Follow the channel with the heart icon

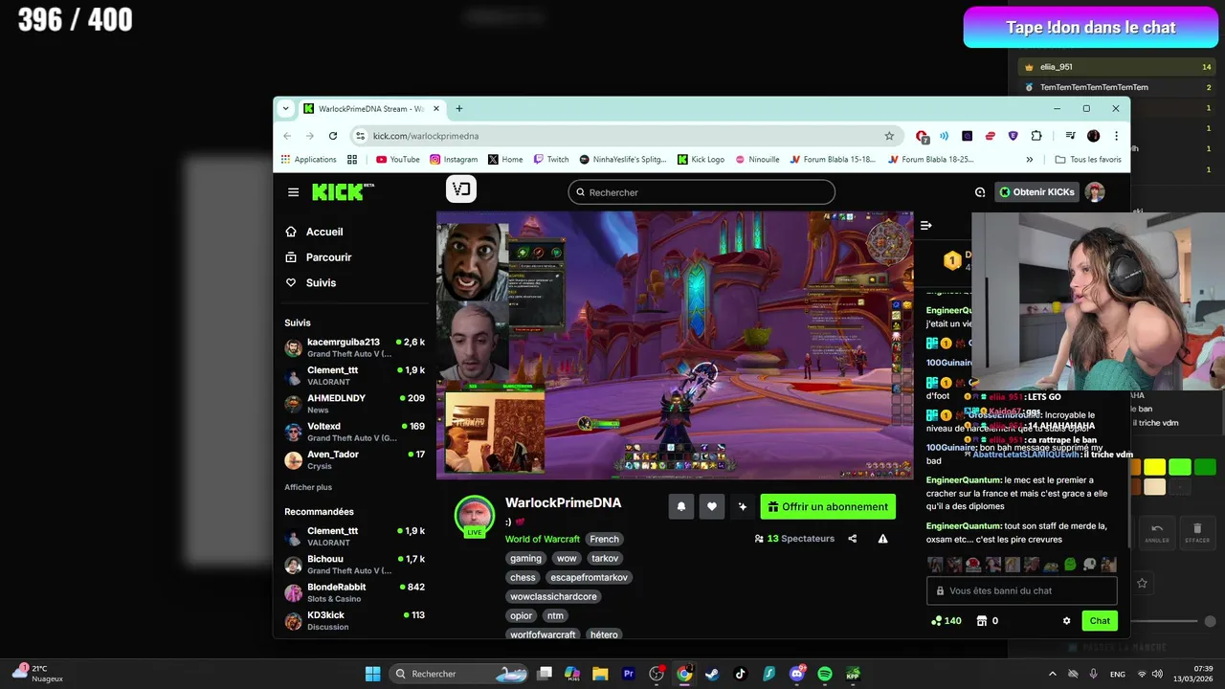tap(712, 507)
